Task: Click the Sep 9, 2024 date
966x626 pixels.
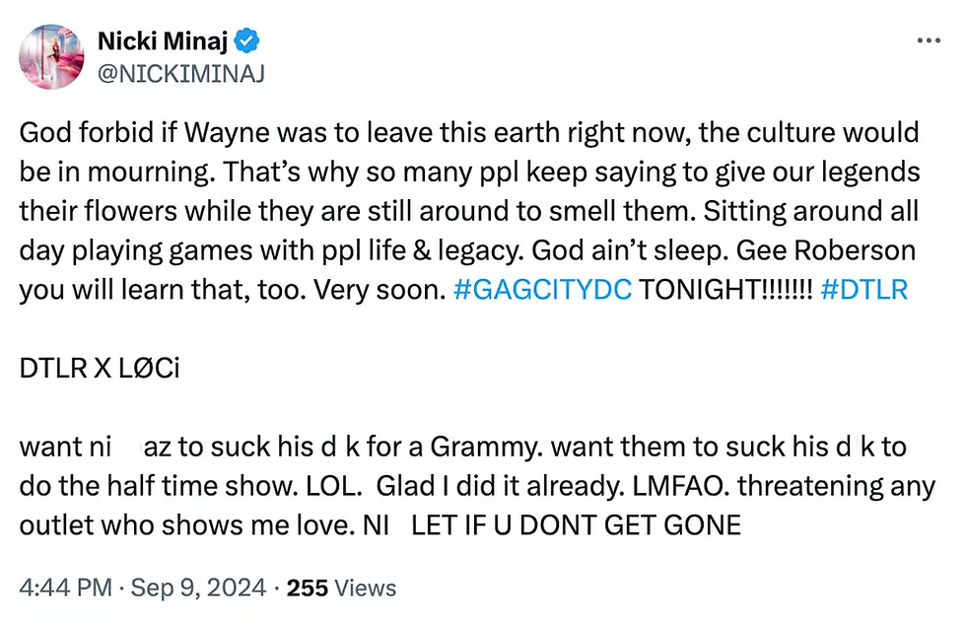Action: point(197,589)
